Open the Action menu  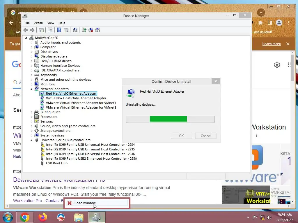(x=38, y=23)
